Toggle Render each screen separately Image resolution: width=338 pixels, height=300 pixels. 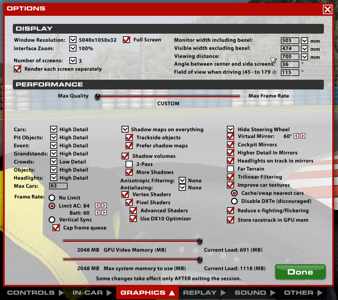17,69
